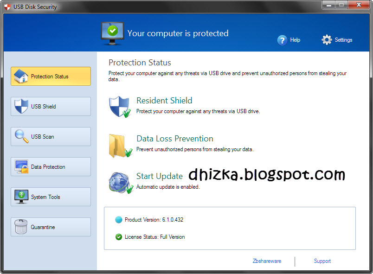373x274 pixels.
Task: Click the USB Shield sidebar shield icon
Action: [21, 106]
